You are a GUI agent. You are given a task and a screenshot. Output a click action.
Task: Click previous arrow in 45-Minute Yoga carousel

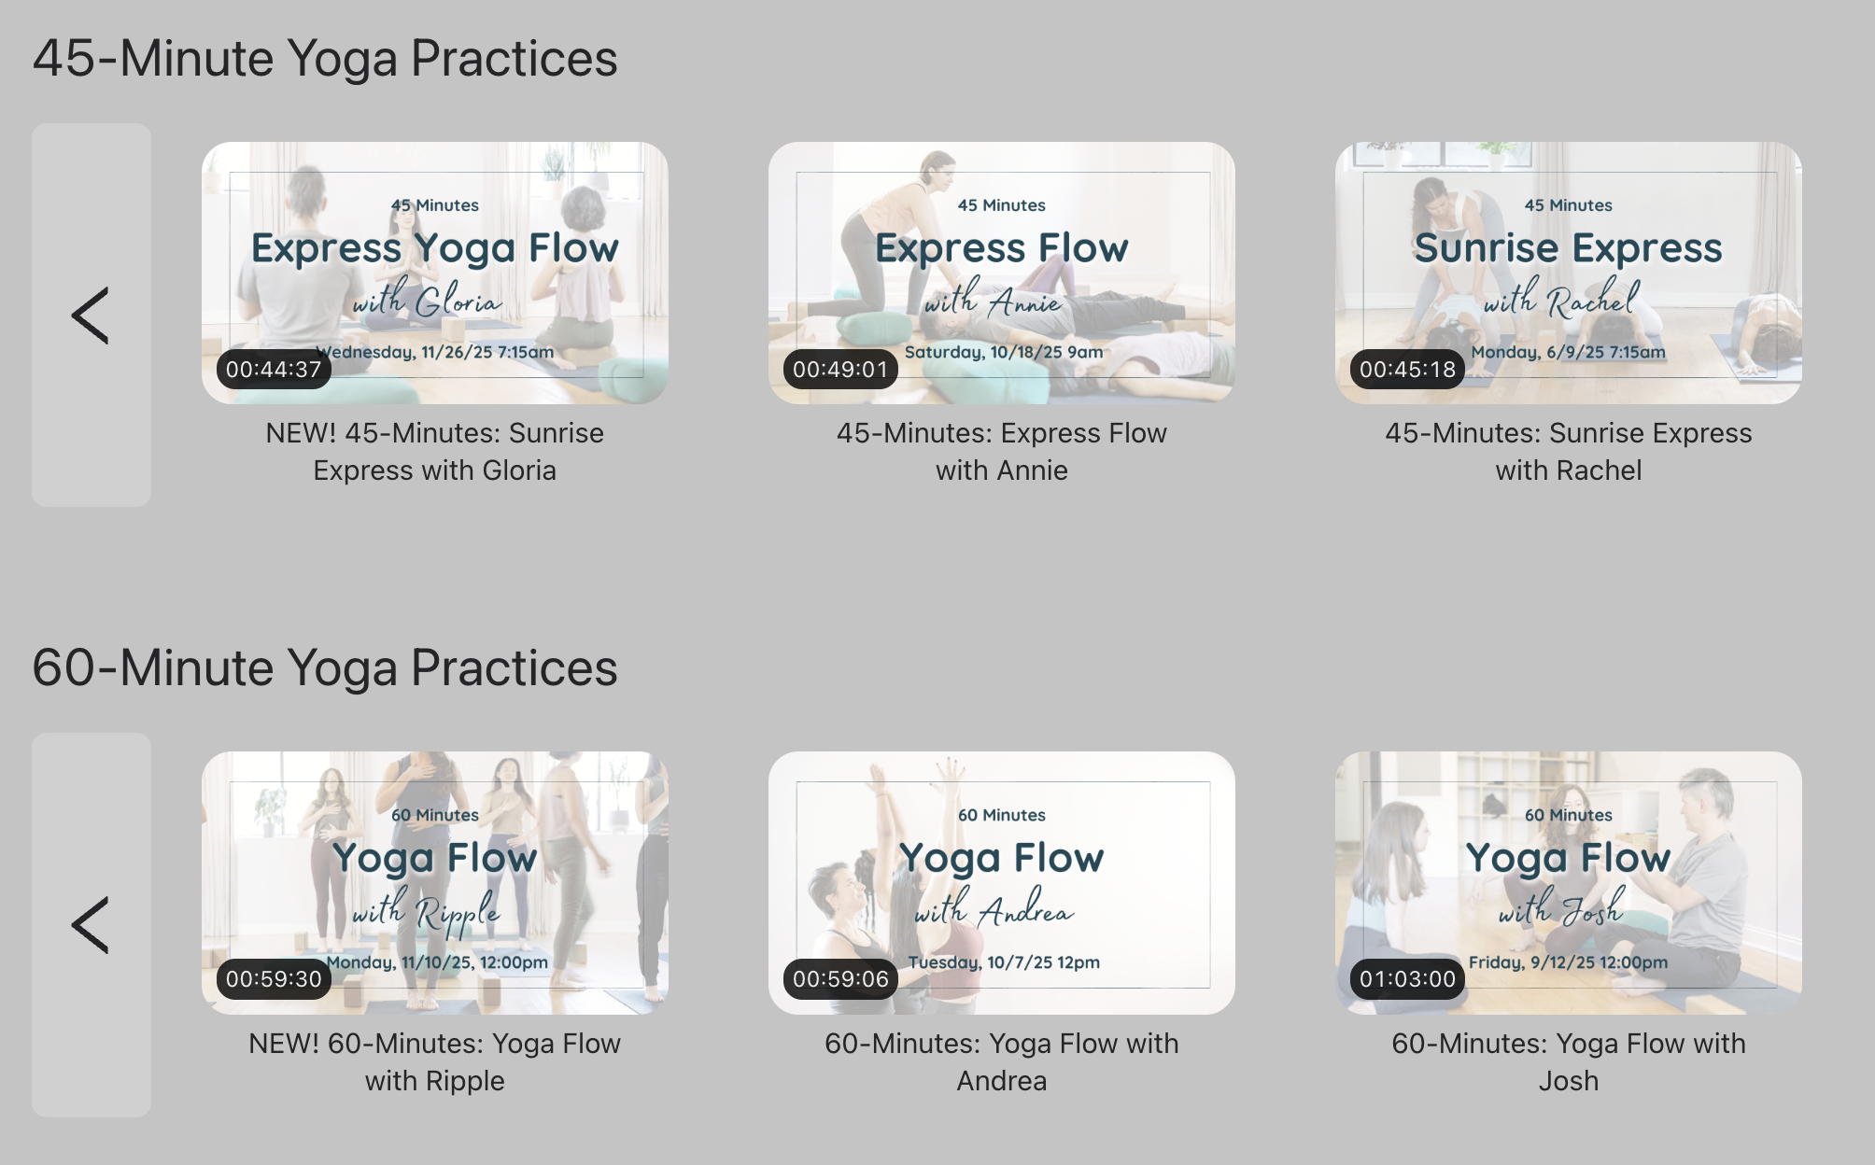[x=92, y=316]
